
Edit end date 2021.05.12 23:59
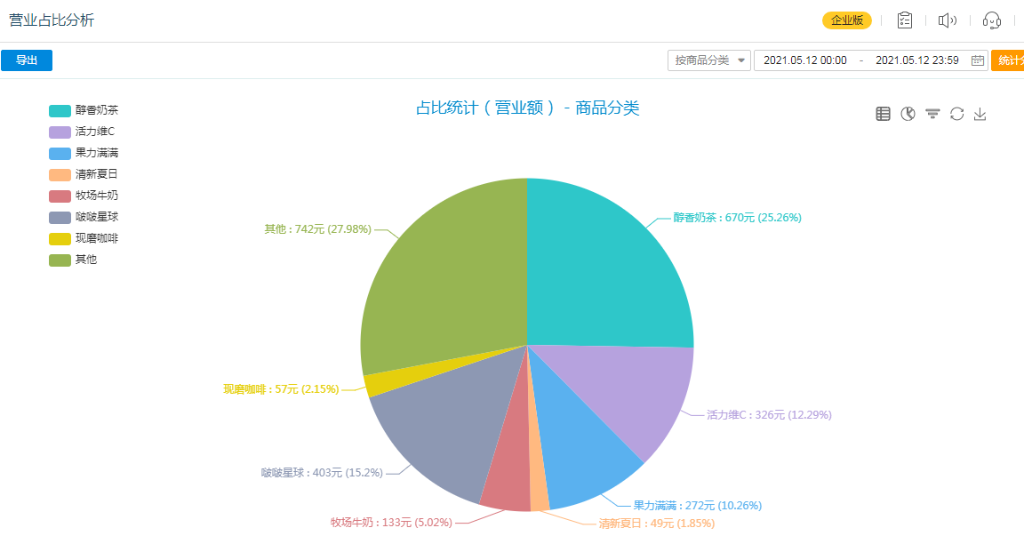coord(917,60)
